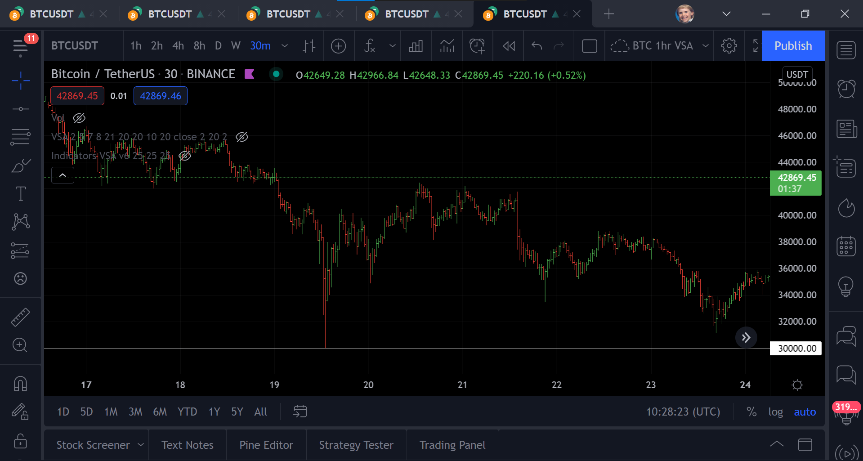Select the 4h timeframe
The width and height of the screenshot is (863, 461).
pyautogui.click(x=178, y=46)
